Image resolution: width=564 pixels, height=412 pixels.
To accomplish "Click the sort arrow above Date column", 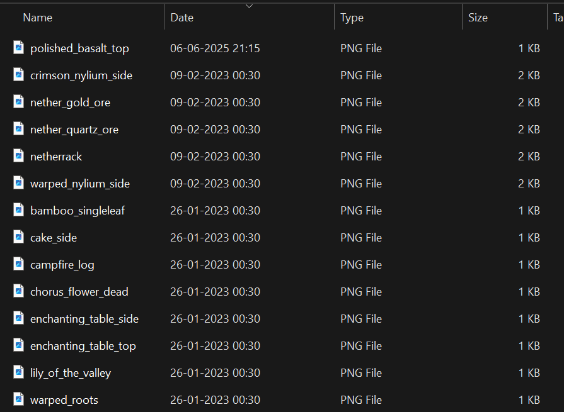I will [x=249, y=6].
